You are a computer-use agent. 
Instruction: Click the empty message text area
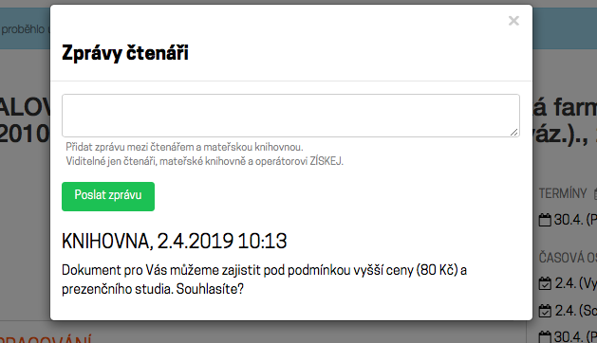(x=290, y=116)
